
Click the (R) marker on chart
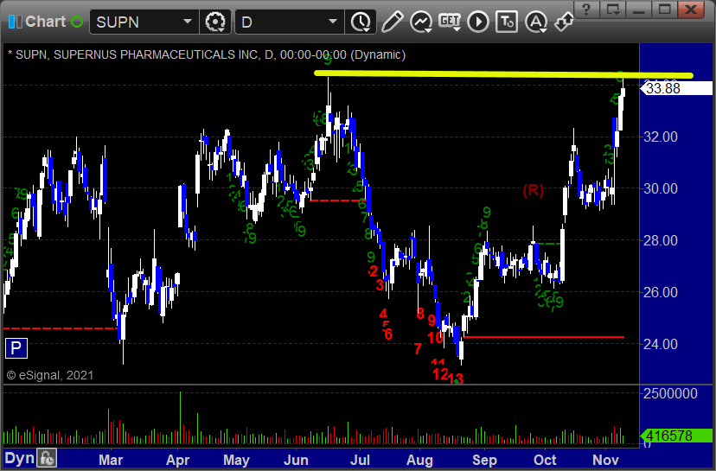tap(533, 190)
